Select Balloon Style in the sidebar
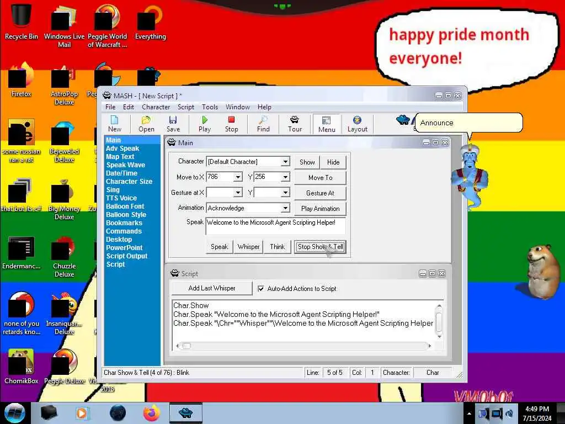 [126, 215]
